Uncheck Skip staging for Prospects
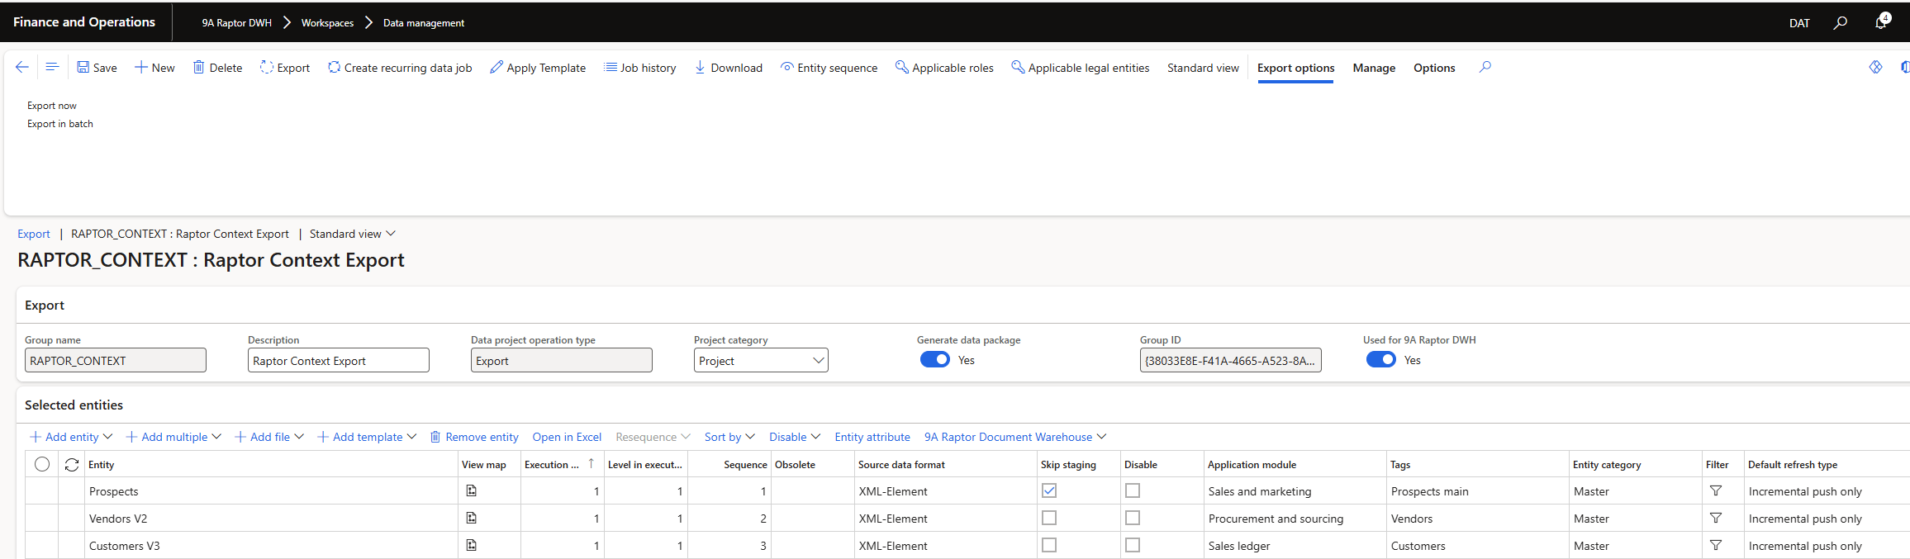The height and width of the screenshot is (559, 1910). pos(1049,490)
